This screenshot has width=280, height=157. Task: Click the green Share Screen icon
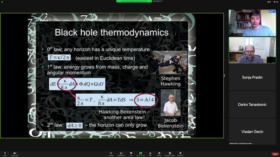(x=141, y=154)
